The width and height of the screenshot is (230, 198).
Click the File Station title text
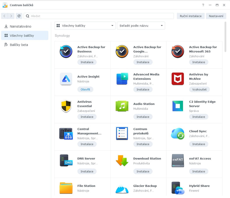coord(86,186)
